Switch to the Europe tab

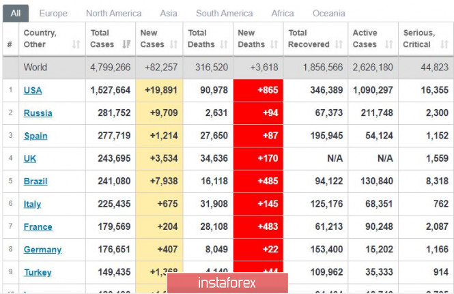[x=53, y=13]
